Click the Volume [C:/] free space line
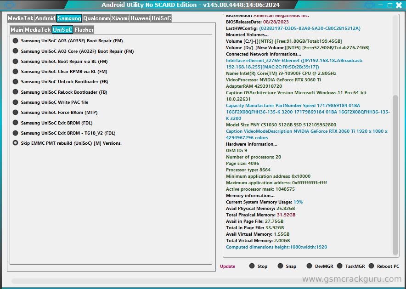406x289 pixels. coord(284,41)
